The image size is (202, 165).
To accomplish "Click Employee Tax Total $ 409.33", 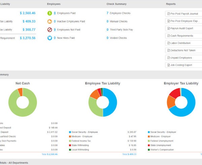I will pos(129,154).
